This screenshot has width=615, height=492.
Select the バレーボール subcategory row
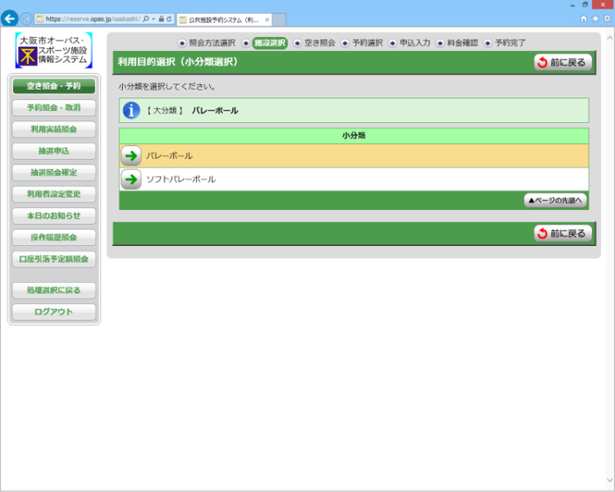click(x=354, y=156)
